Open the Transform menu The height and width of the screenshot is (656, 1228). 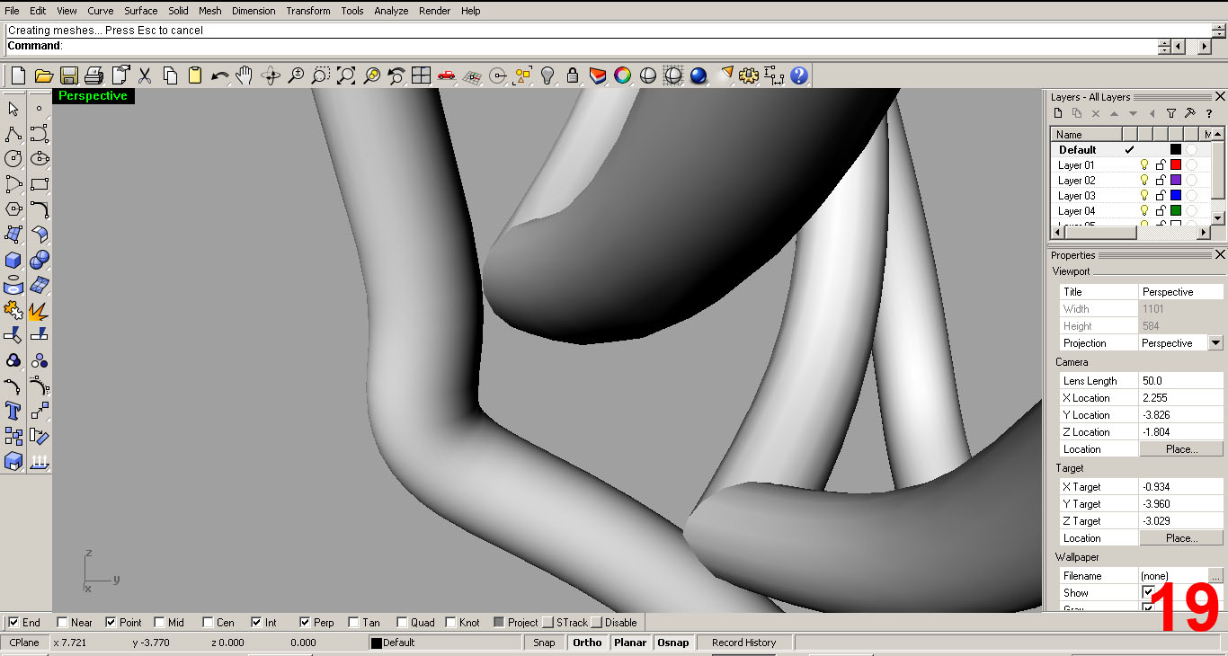[x=308, y=11]
